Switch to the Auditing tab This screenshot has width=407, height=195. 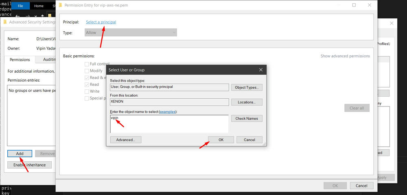(x=46, y=59)
